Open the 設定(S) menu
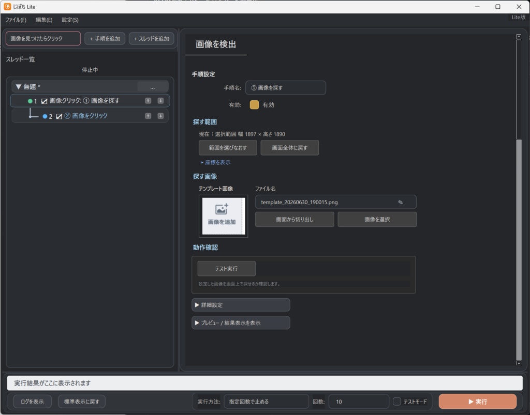The image size is (530, 415). tap(70, 20)
